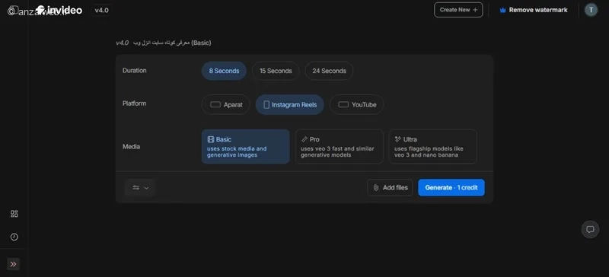Select the Basic media option
Screen dimensions: 609x277
245,146
